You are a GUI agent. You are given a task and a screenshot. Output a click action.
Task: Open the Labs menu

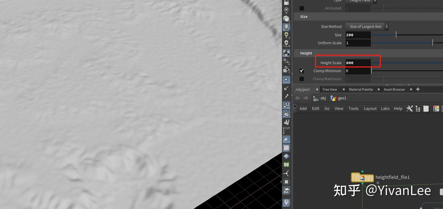pyautogui.click(x=385, y=108)
